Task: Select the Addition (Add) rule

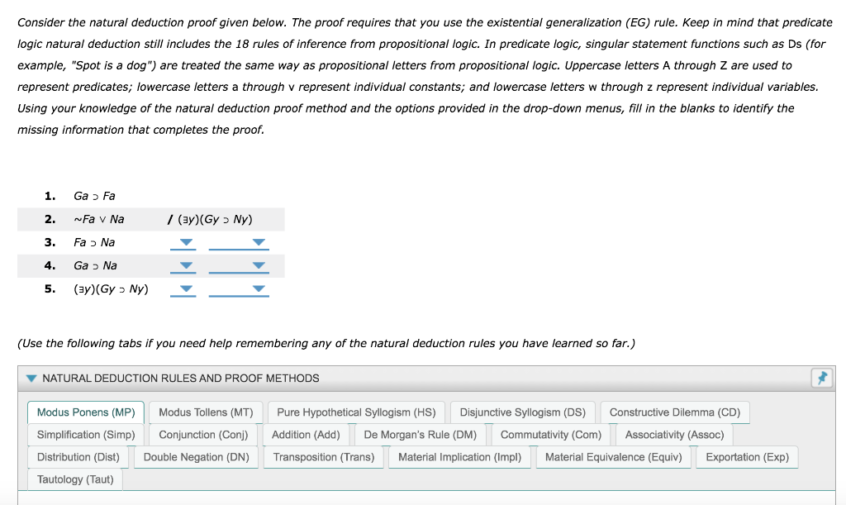Action: click(307, 434)
